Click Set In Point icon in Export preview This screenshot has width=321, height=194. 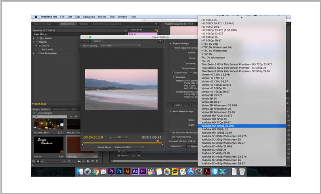coord(110,137)
